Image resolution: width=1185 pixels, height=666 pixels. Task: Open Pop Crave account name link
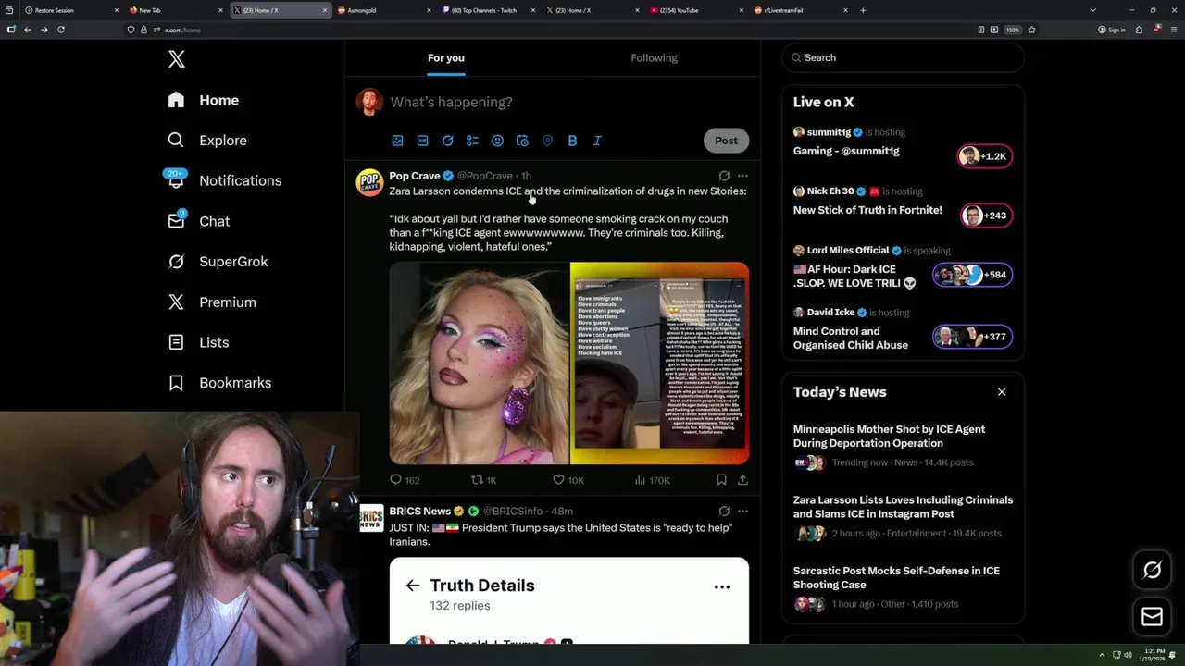415,176
